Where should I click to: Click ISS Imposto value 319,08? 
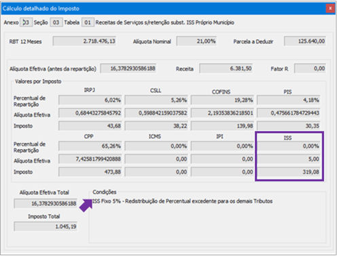288,172
